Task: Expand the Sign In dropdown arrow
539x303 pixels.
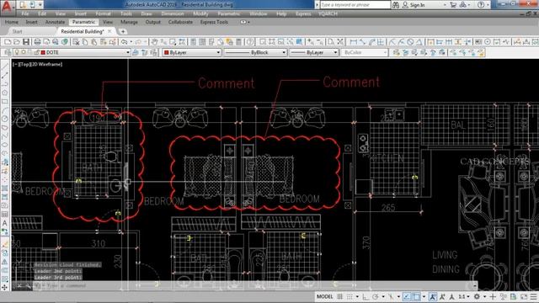Action: [x=445, y=5]
